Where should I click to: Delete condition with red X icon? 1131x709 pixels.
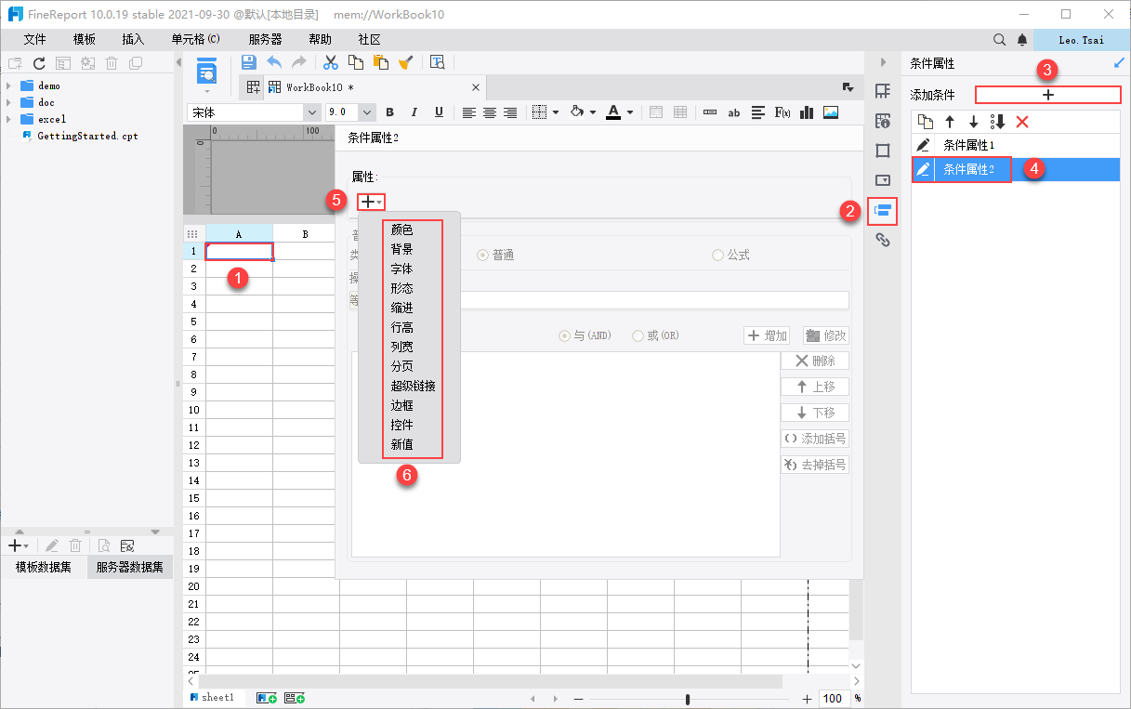[x=1022, y=122]
